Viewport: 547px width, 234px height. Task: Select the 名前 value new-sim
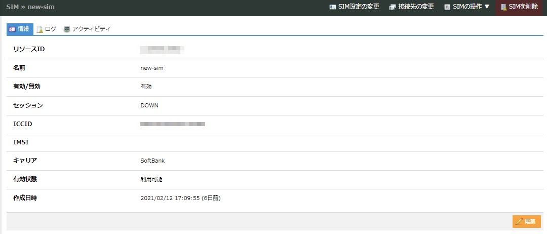click(x=152, y=68)
